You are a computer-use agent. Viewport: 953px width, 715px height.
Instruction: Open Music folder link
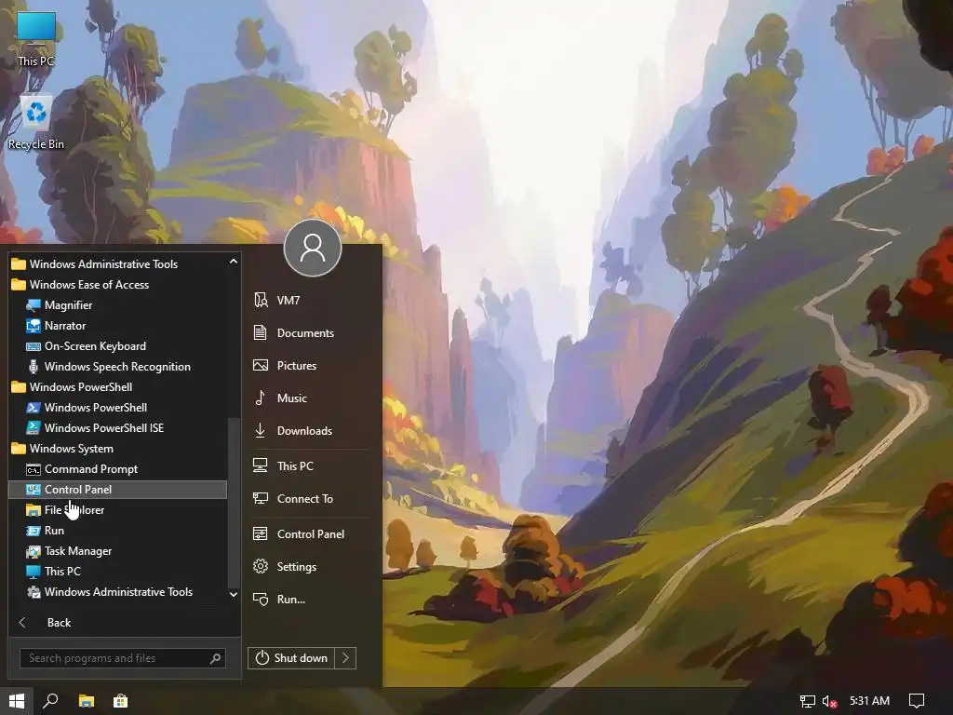(311, 398)
